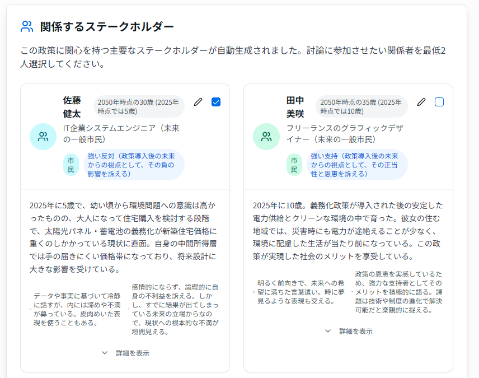Viewport: 479px width, 378px height.
Task: Click the 強い反対 stance tag
Action: click(134, 165)
